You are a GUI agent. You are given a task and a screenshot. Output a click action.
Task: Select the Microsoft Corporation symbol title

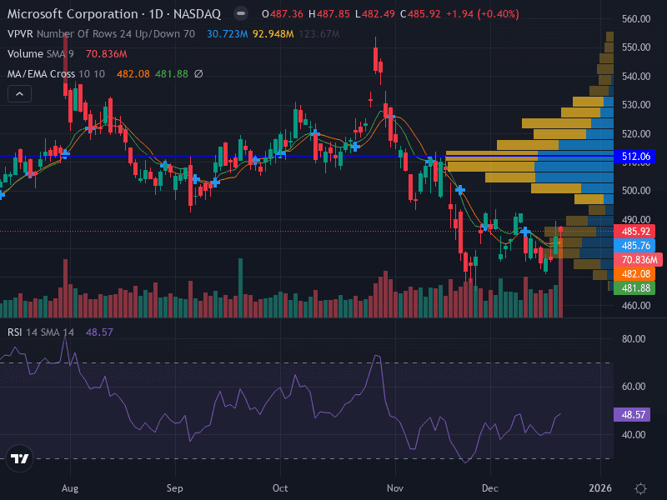73,14
